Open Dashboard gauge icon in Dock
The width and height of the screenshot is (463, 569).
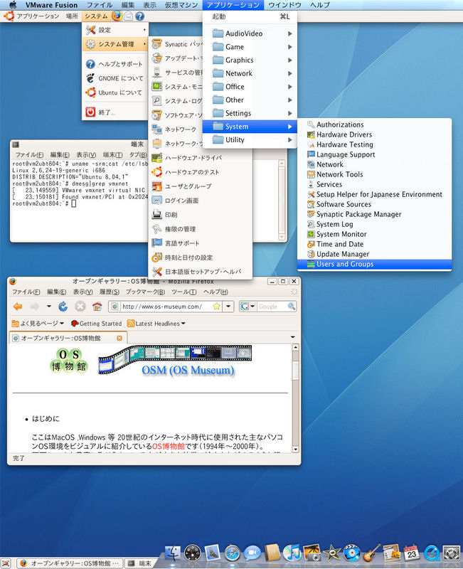[192, 553]
